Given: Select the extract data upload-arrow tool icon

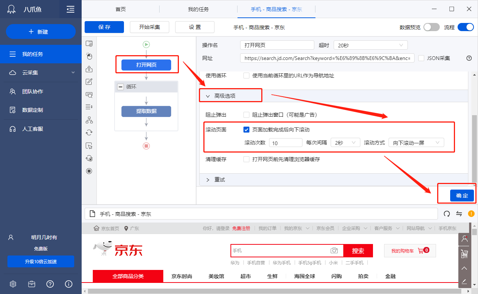Looking at the screenshot, I should 89,69.
